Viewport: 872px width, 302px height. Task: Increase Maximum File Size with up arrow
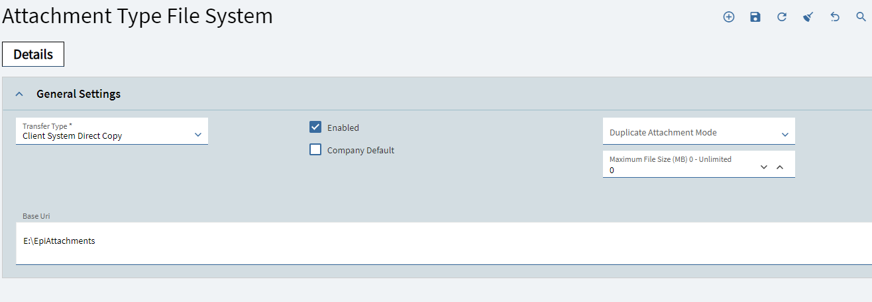click(x=780, y=167)
